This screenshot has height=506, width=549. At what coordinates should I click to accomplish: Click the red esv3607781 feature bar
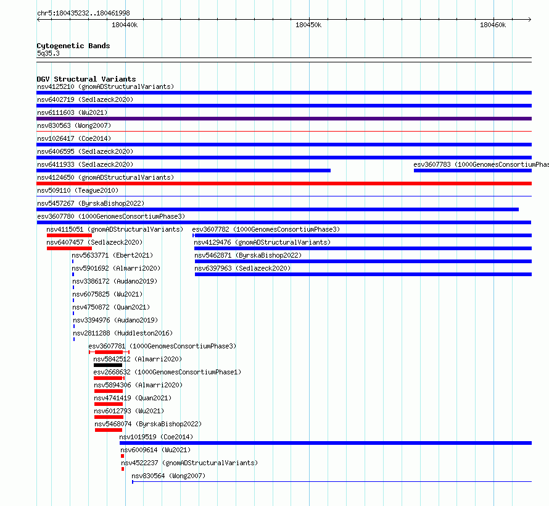coord(109,352)
